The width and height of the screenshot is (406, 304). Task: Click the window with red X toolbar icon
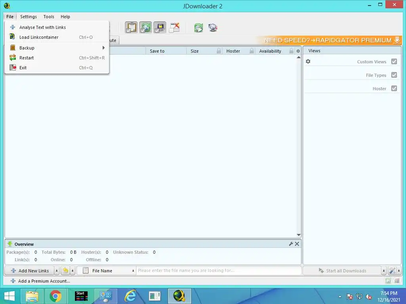(x=174, y=28)
